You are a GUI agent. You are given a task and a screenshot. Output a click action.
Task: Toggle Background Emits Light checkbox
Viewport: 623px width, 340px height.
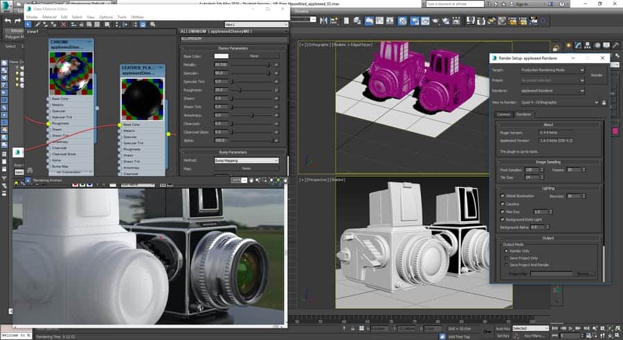503,219
